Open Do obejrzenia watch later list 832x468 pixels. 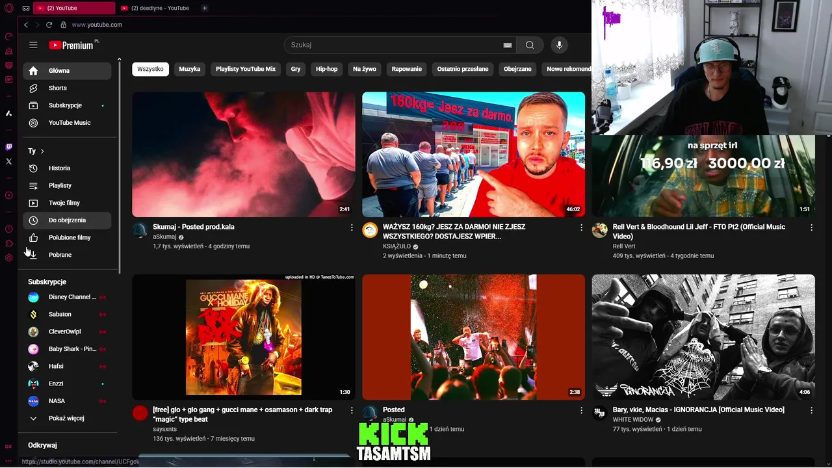tap(67, 220)
